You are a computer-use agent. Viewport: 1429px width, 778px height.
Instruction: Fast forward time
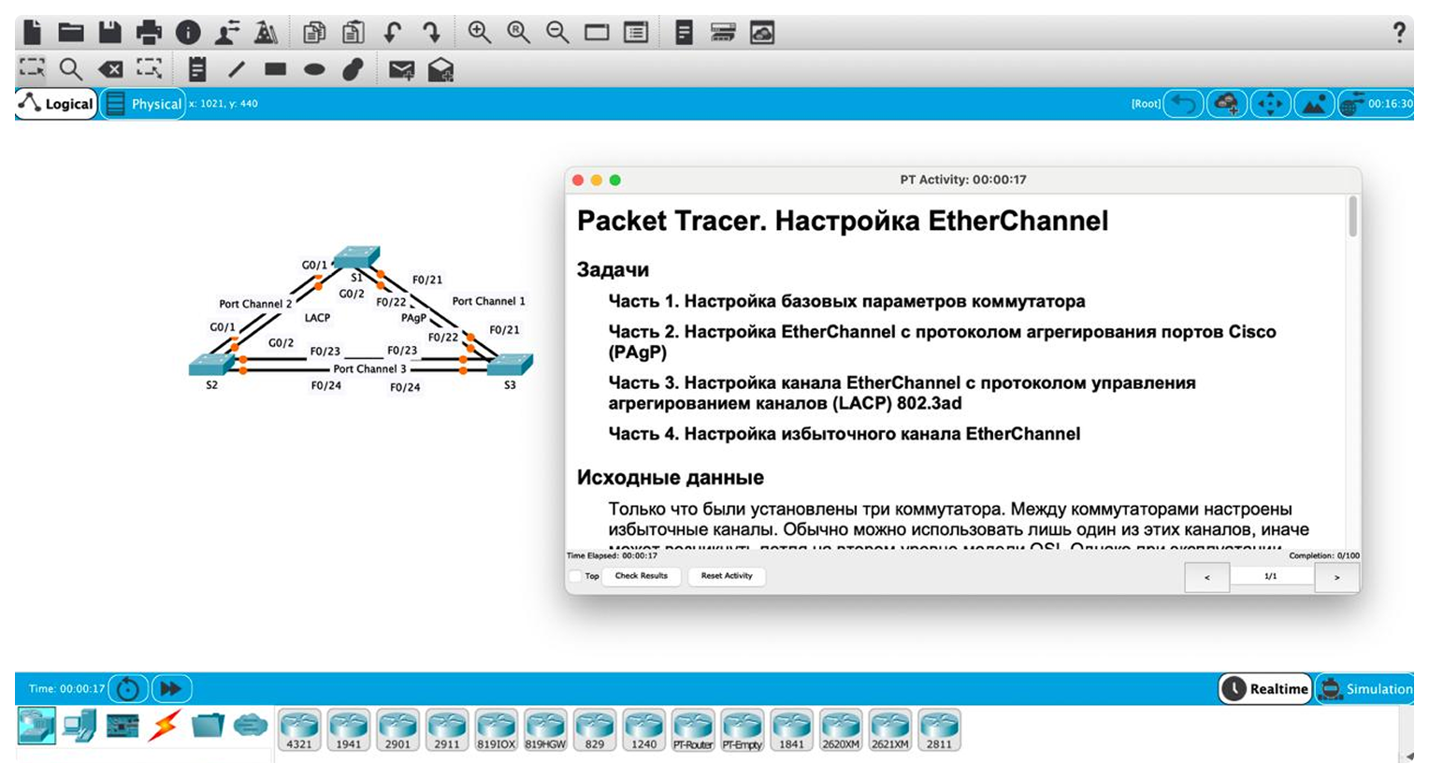click(x=171, y=689)
